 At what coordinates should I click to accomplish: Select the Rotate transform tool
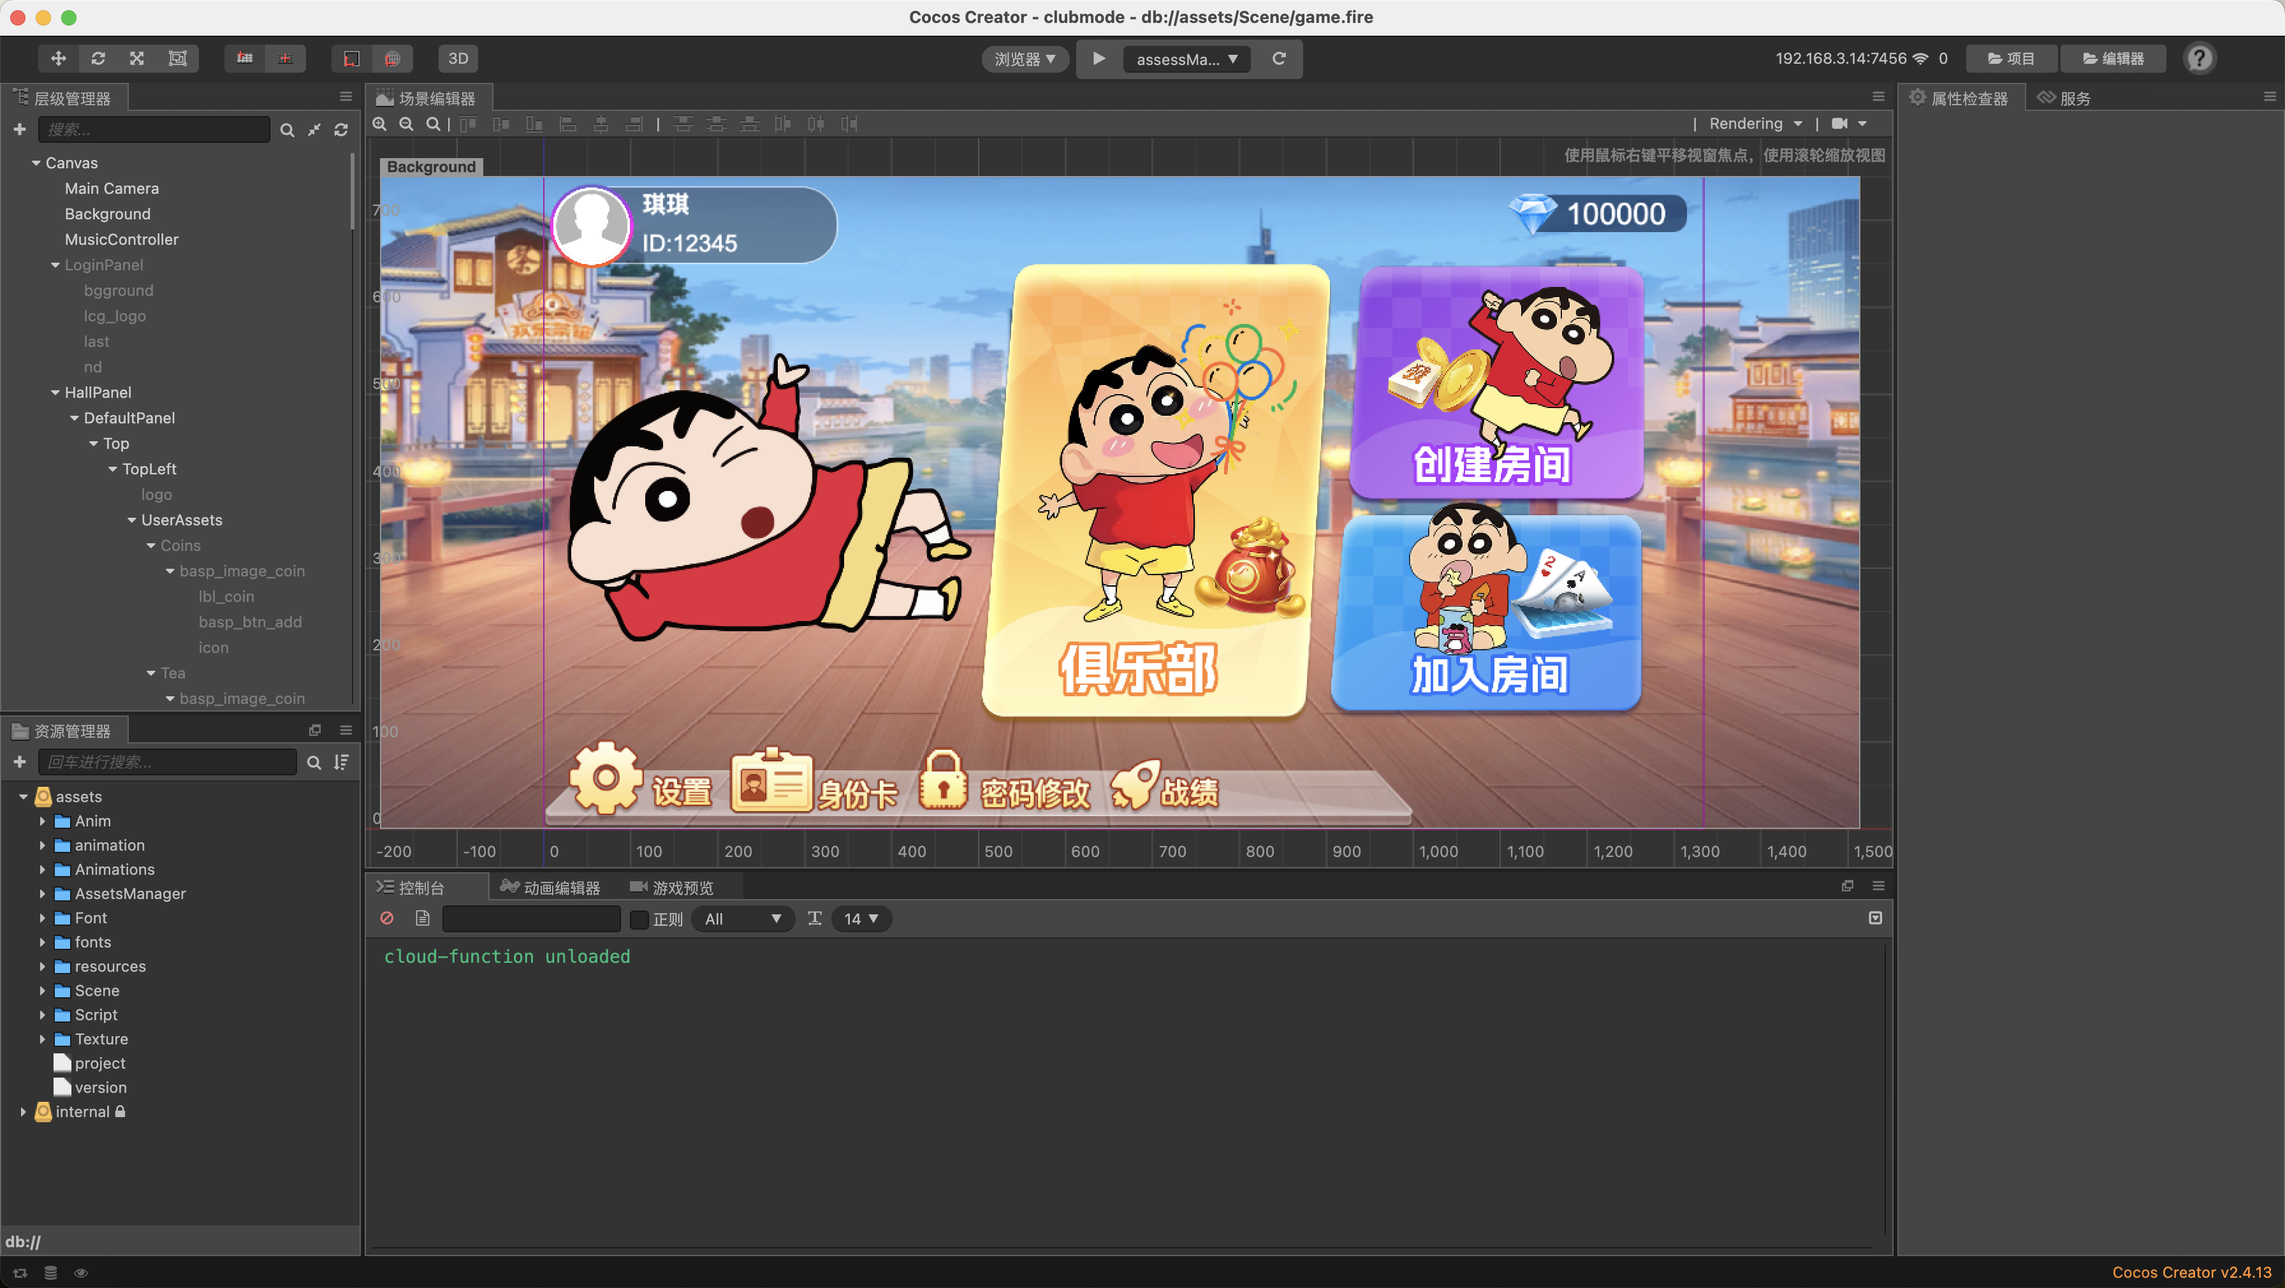pos(98,59)
